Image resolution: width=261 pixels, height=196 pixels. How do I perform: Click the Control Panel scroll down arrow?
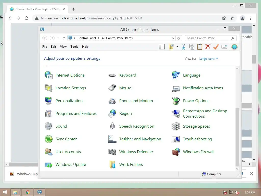click(x=237, y=168)
